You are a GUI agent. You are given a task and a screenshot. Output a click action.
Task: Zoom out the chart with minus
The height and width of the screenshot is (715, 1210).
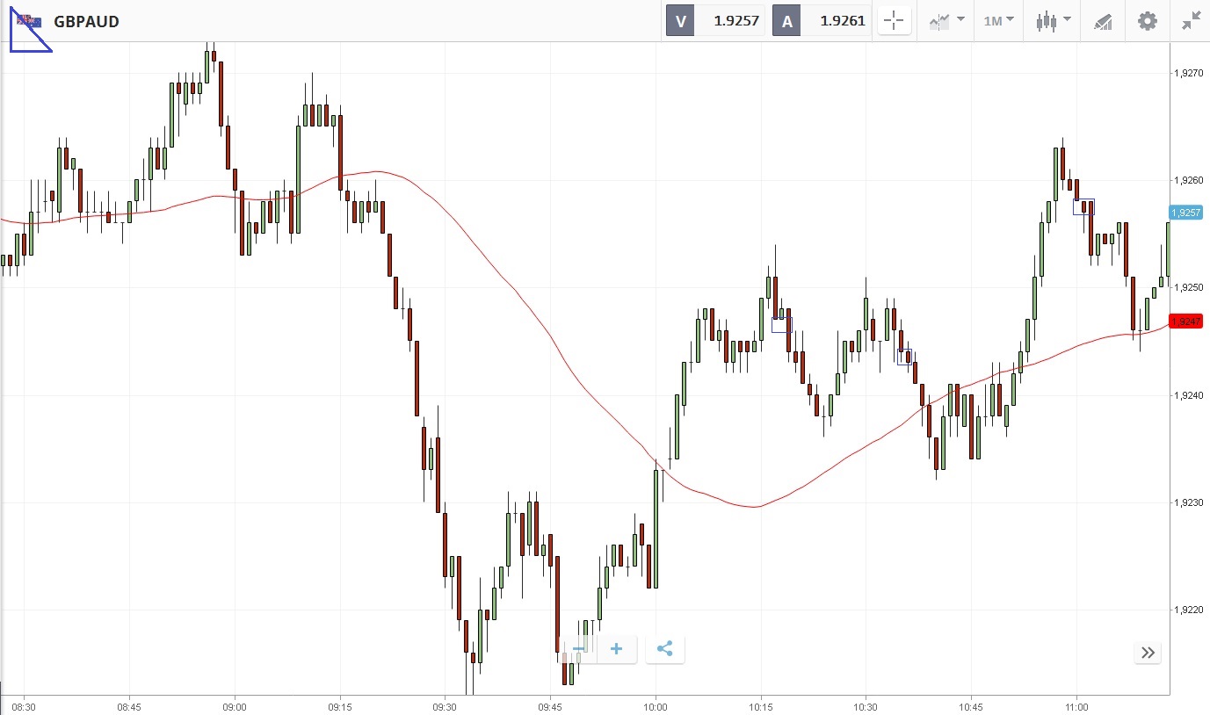(x=578, y=649)
